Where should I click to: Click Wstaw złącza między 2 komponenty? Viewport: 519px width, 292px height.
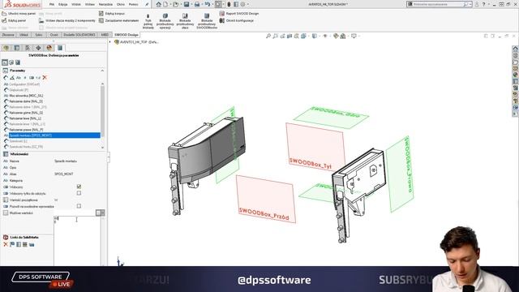67,20
